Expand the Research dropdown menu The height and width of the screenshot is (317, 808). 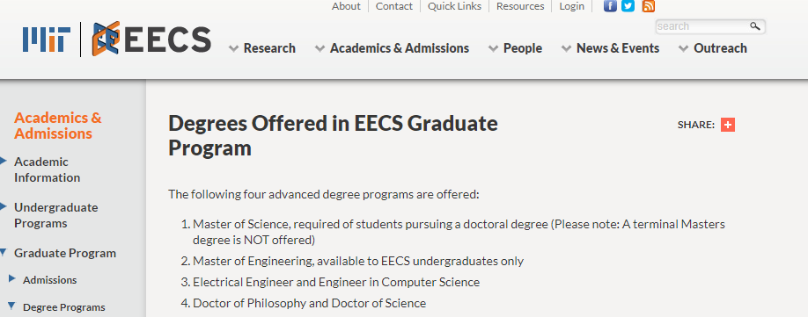[x=262, y=48]
